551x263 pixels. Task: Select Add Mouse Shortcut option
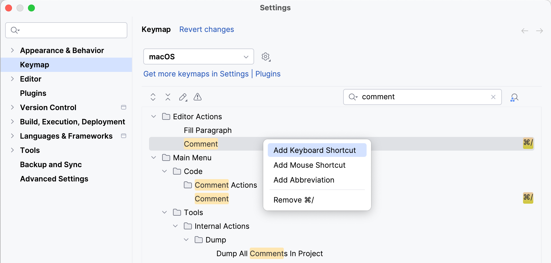coord(309,165)
